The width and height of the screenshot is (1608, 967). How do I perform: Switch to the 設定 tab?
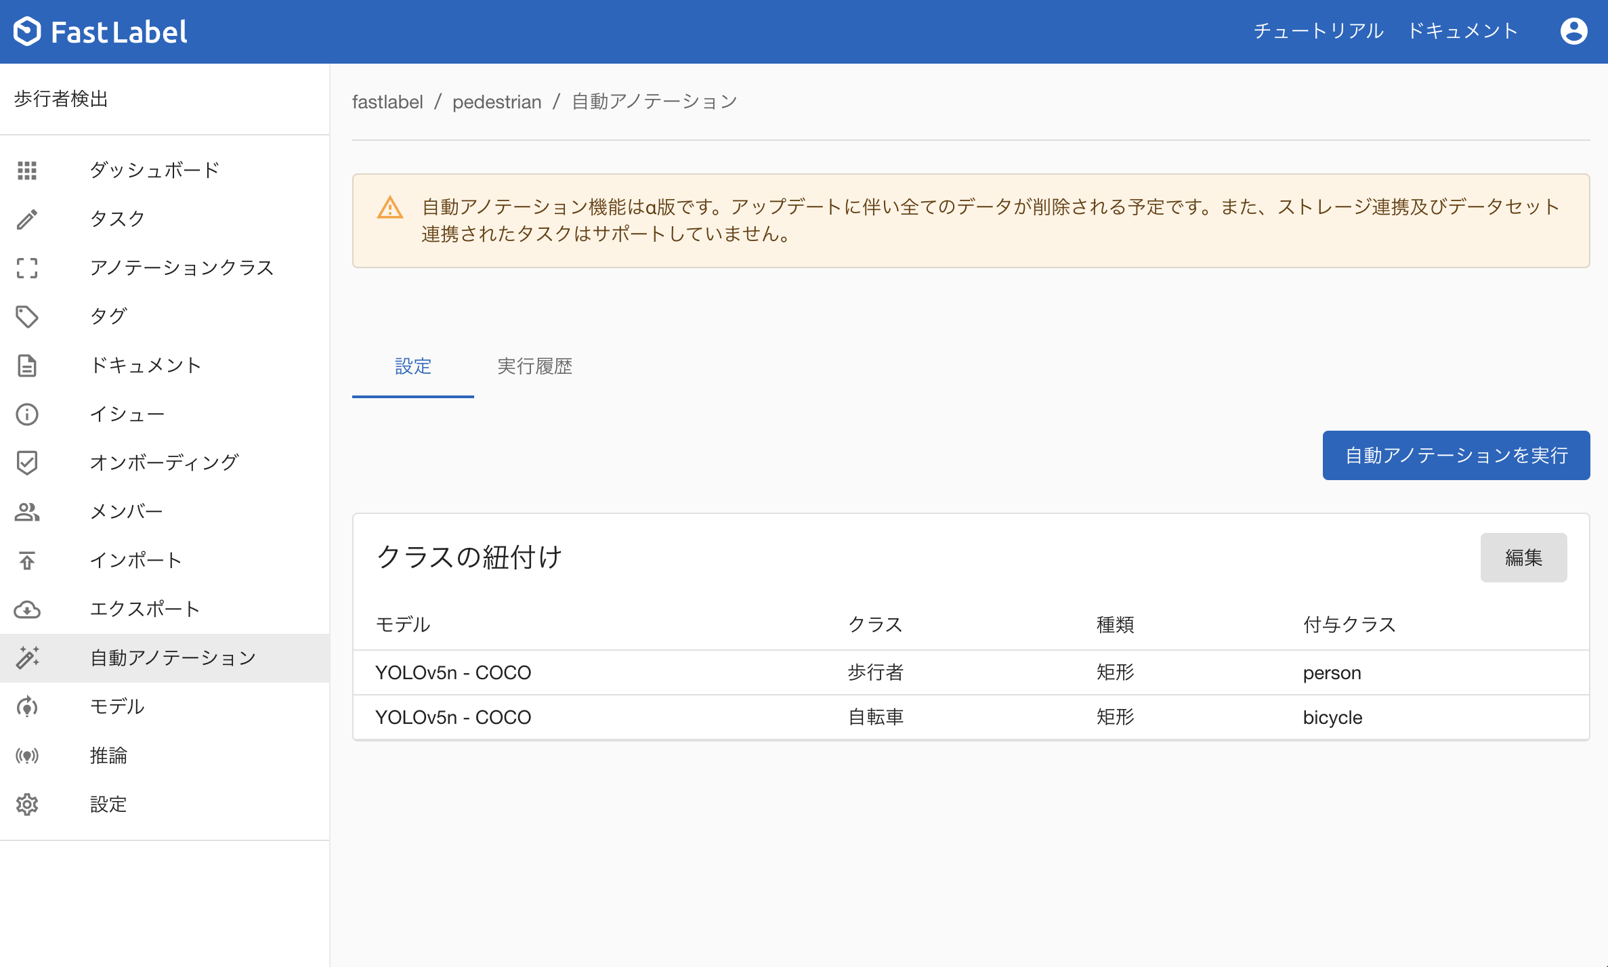tap(413, 366)
